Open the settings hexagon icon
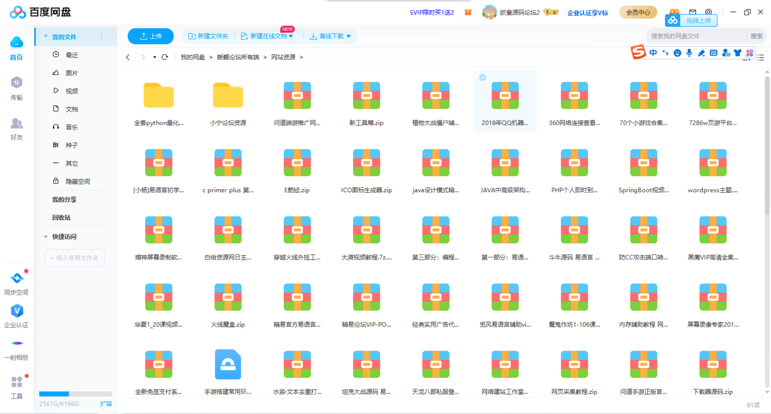Image resolution: width=771 pixels, height=414 pixels. (x=708, y=12)
